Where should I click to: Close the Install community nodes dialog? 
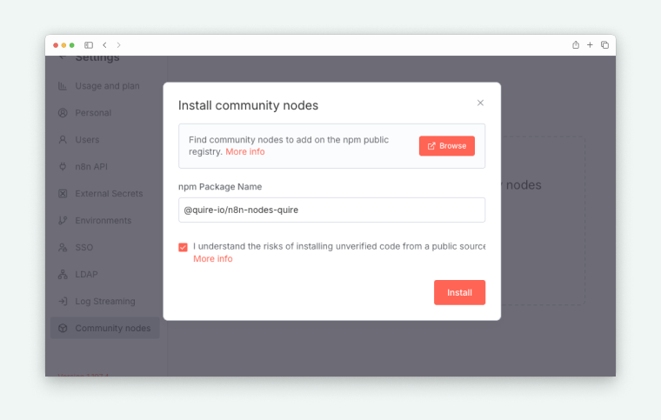tap(480, 103)
